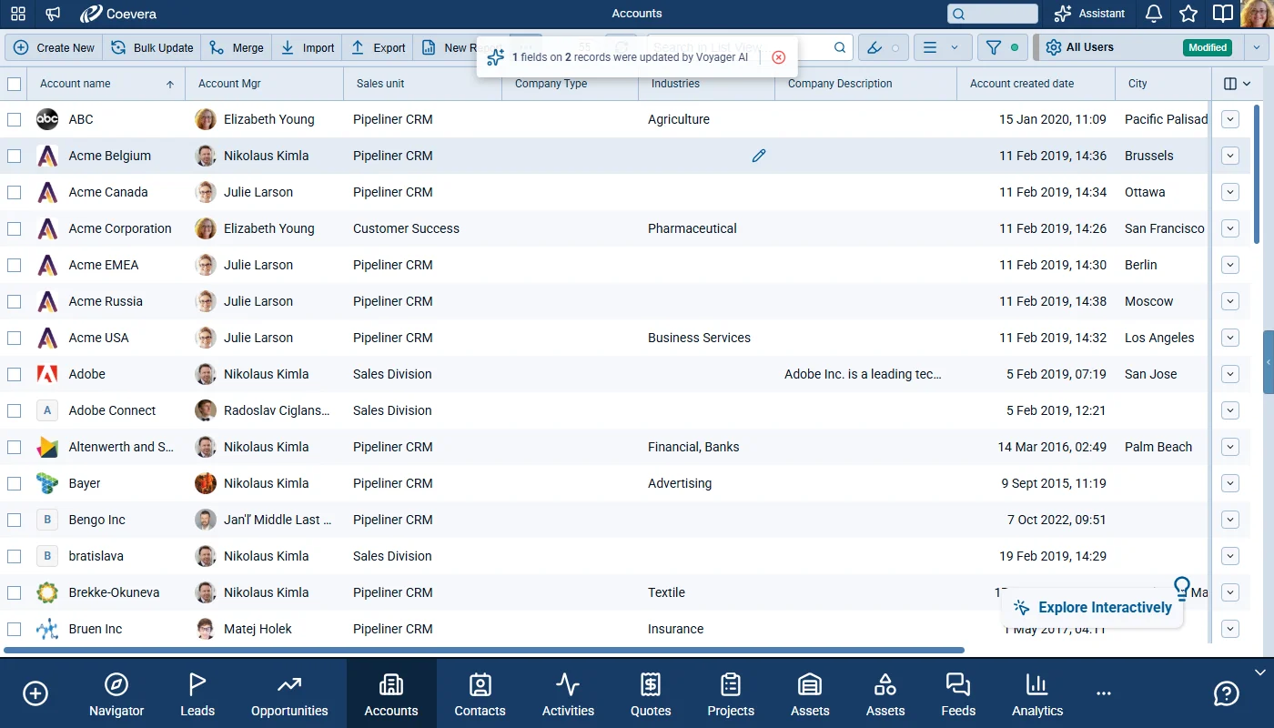Expand Adobe row actions menu

click(x=1230, y=374)
